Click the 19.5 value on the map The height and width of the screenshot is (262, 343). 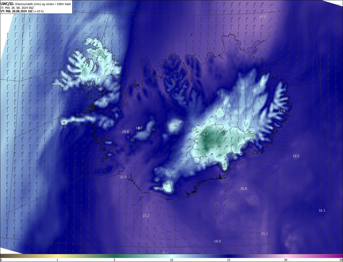pyautogui.click(x=296, y=156)
